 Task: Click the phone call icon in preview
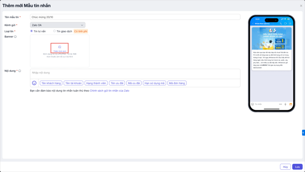click(281, 24)
